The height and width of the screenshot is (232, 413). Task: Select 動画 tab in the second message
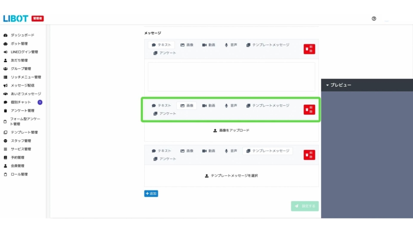tap(209, 106)
